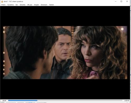The image size is (131, 103).
Task: Click the video playback area
Action: point(65,53)
